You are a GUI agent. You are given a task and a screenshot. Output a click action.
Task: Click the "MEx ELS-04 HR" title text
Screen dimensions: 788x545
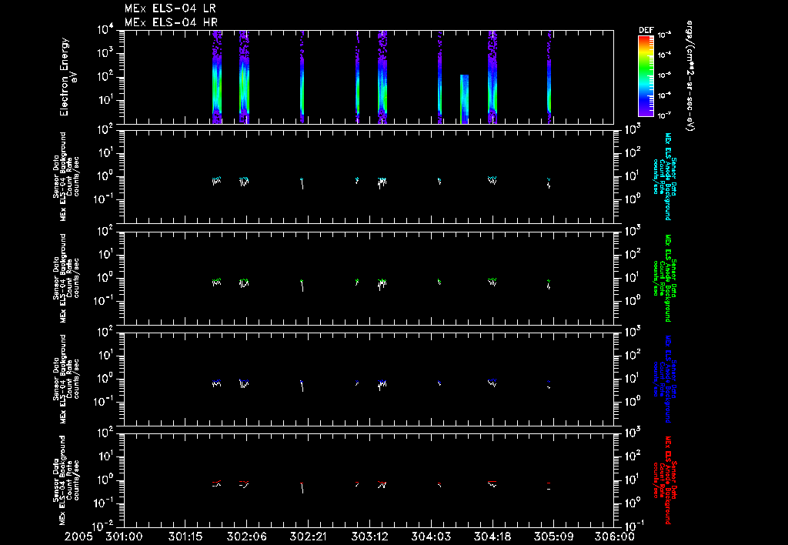171,22
